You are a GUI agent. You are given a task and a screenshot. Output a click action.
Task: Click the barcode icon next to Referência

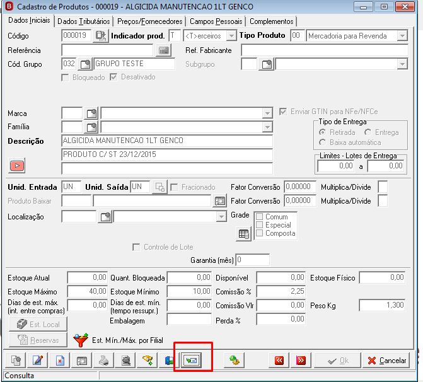coord(163,50)
